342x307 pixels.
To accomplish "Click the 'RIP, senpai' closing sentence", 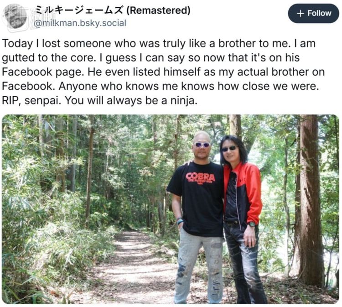I will pyautogui.click(x=100, y=101).
